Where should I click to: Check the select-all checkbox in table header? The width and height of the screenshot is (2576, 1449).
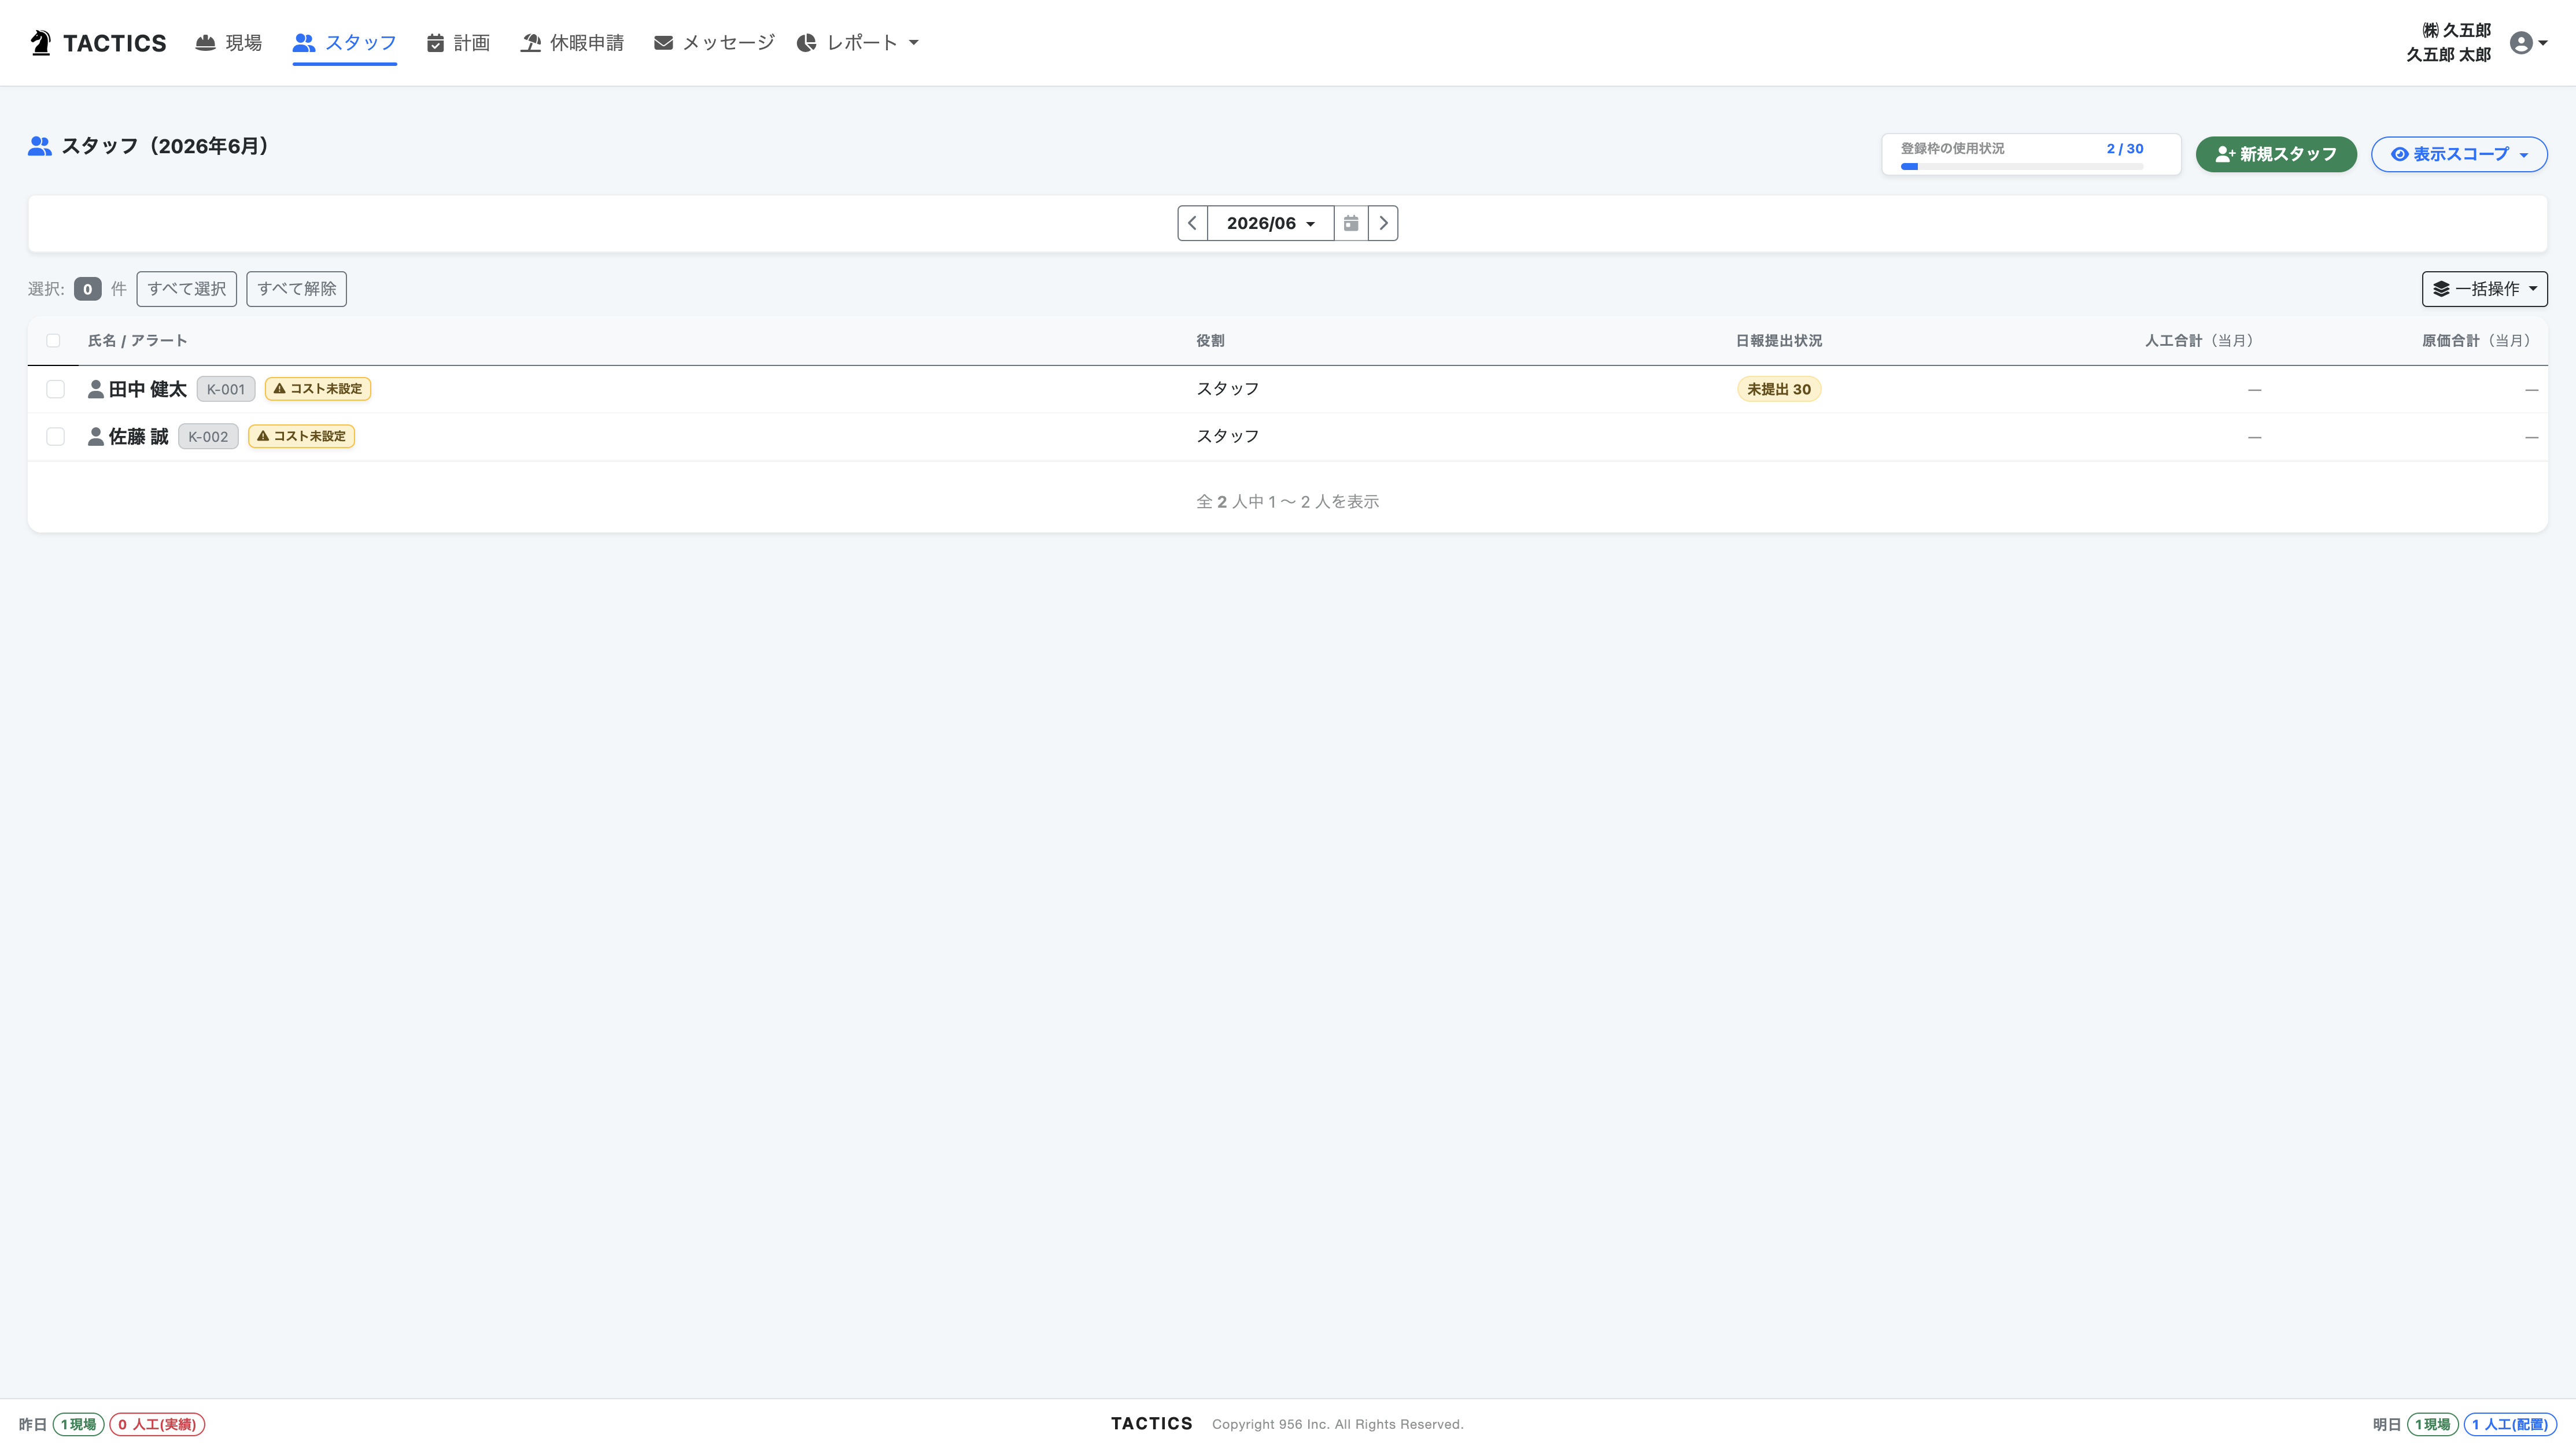pyautogui.click(x=53, y=341)
